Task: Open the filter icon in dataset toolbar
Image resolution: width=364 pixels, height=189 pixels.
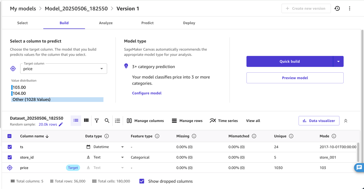Action: tap(97, 120)
